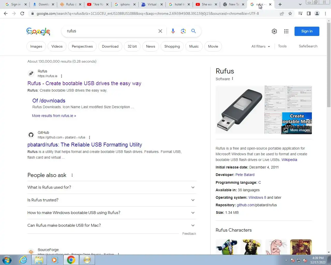Launch Internet Explorer from taskbar
This screenshot has width=331, height=265.
pos(23,260)
